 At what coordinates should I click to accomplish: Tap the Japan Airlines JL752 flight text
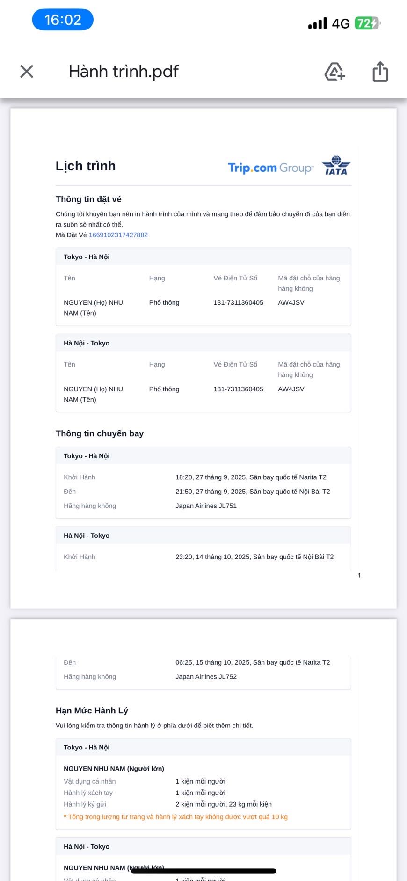click(206, 676)
